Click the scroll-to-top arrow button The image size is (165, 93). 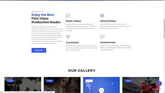click(x=159, y=83)
